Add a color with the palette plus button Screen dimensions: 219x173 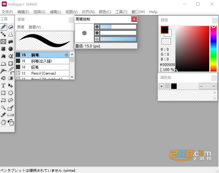161,86
